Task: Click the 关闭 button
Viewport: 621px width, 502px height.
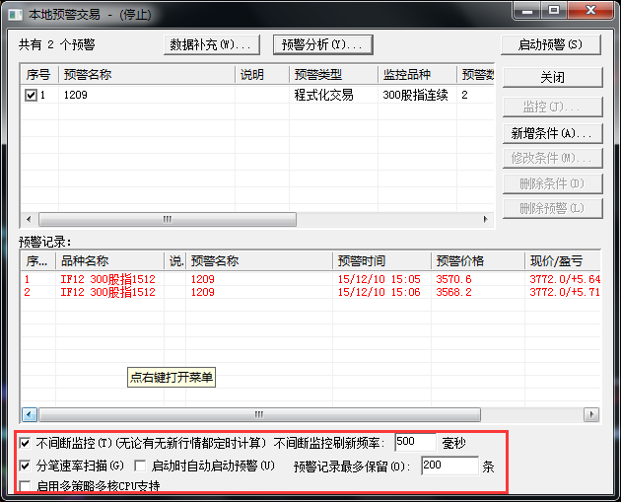Action: [x=551, y=77]
